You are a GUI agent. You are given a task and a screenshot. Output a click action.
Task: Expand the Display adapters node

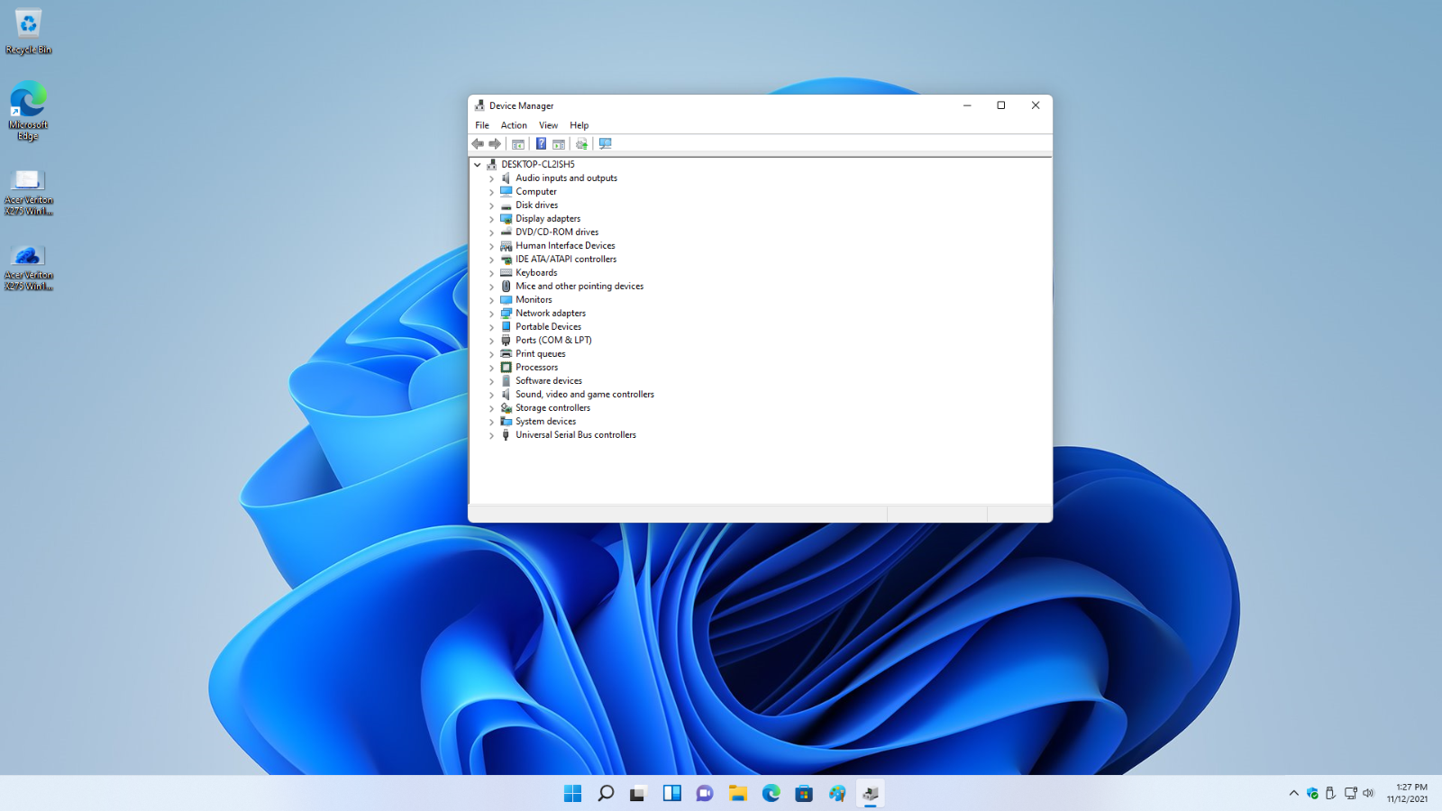pyautogui.click(x=492, y=219)
